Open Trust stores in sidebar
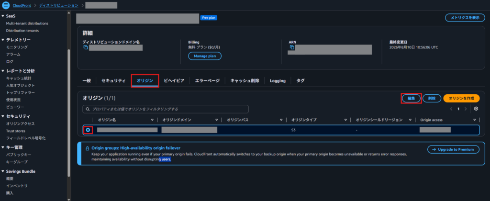490x201 pixels. click(x=16, y=131)
